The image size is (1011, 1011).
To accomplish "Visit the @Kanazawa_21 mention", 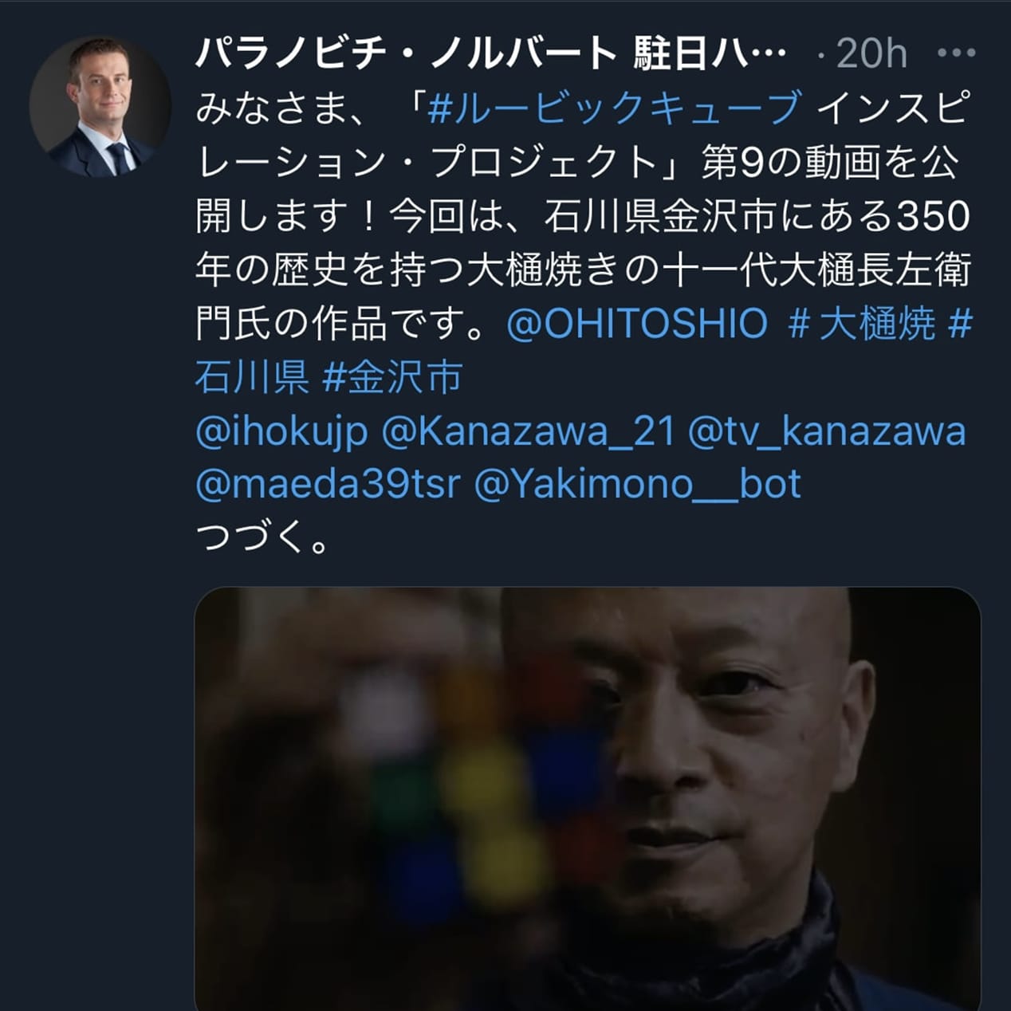I will point(529,432).
